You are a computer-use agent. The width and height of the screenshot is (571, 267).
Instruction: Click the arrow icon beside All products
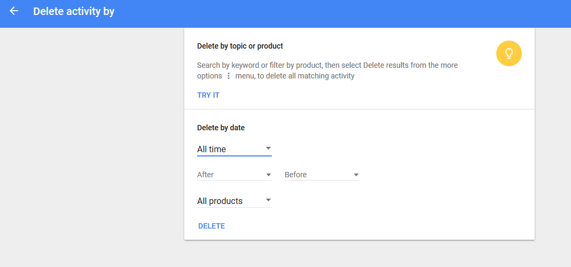tap(268, 200)
